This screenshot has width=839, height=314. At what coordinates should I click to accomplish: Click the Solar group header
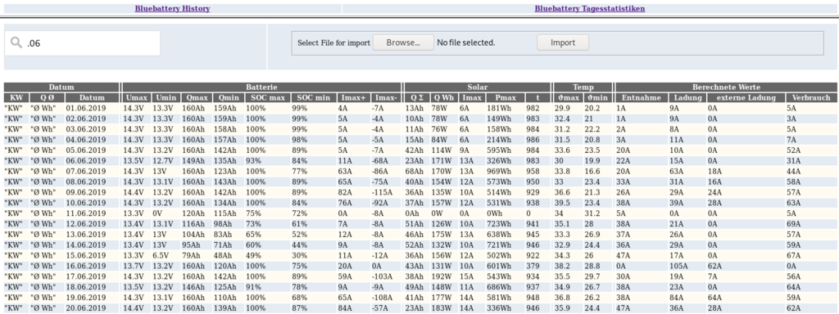(478, 87)
